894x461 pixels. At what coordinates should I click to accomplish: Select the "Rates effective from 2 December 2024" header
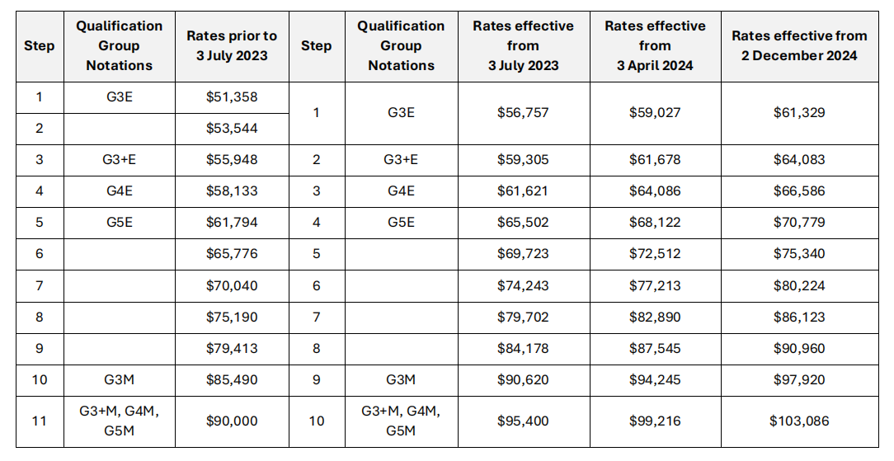coord(799,46)
